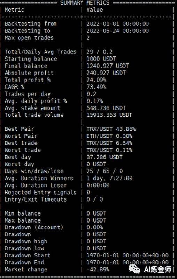The height and width of the screenshot is (279, 177).
Task: Click the Final balance value 1240.927 USDT
Action: point(108,66)
